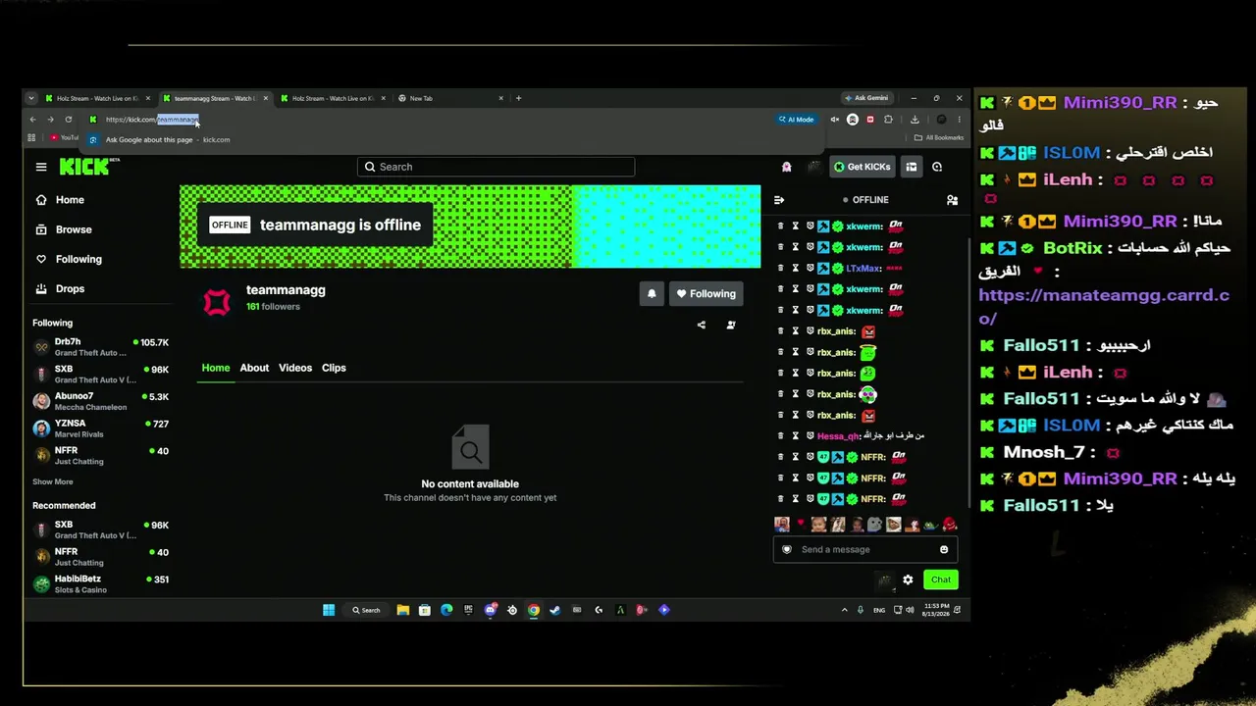
Task: Open Chrome extensions puzzle icon
Action: (x=888, y=120)
